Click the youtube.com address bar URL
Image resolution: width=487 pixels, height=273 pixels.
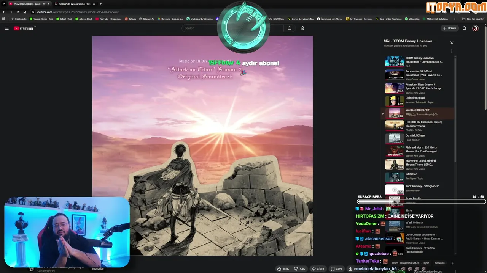pyautogui.click(x=78, y=12)
